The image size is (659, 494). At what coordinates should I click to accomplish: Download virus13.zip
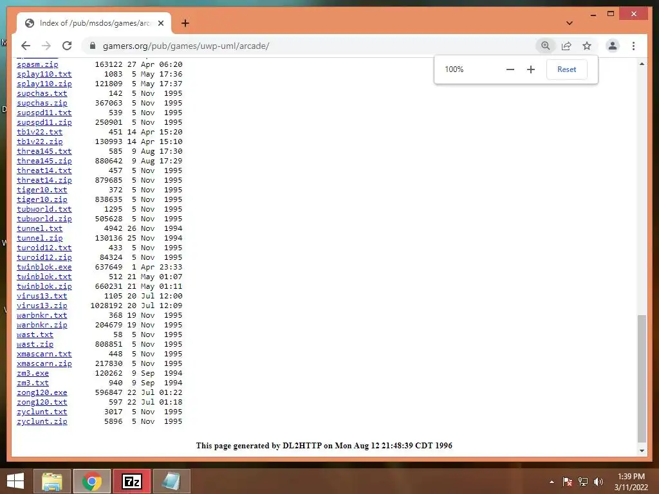point(42,306)
